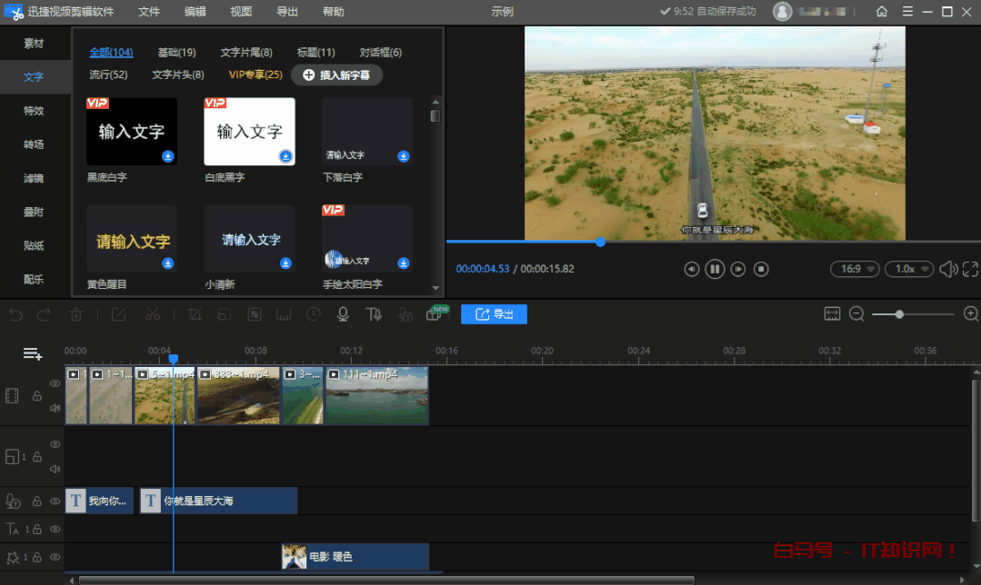981x585 pixels.
Task: Zoom in the timeline with plus icon
Action: [x=970, y=314]
